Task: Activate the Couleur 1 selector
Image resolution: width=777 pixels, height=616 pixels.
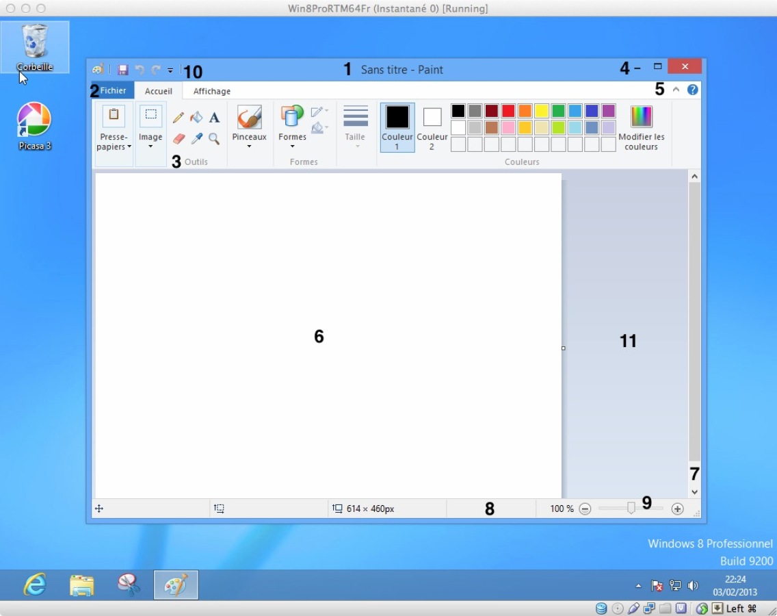Action: (x=397, y=127)
